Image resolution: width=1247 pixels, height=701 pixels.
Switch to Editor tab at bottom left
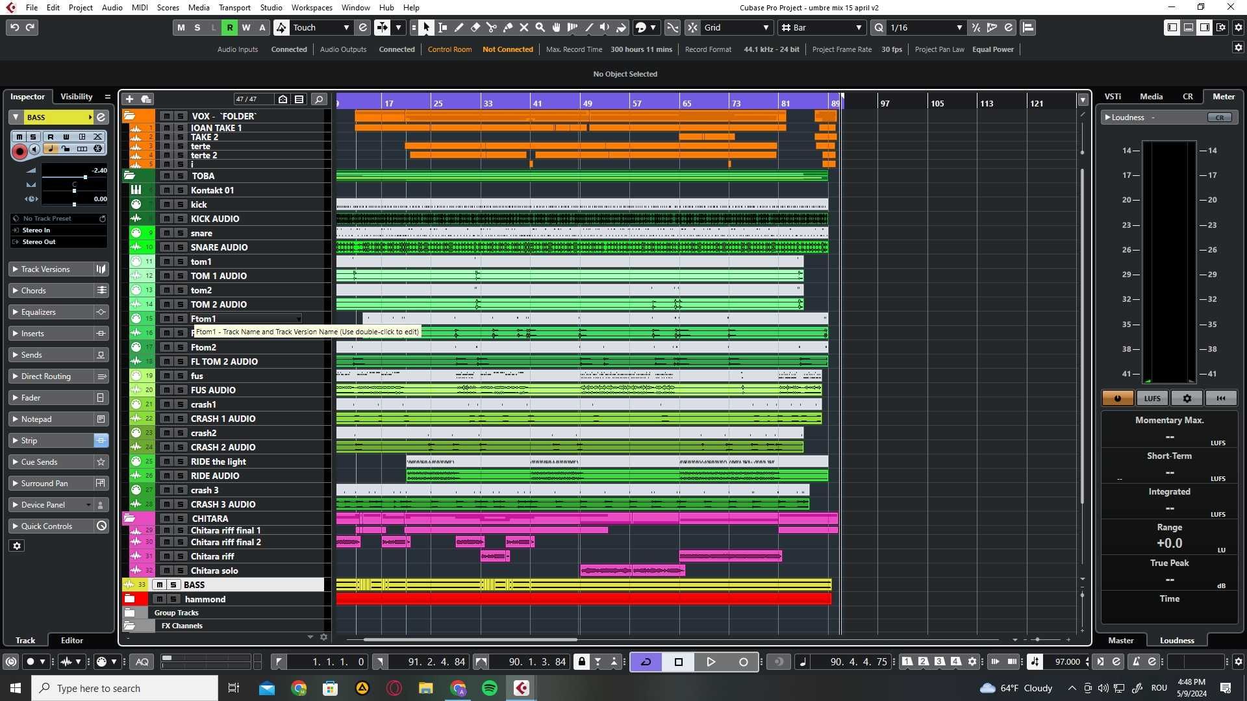tap(71, 641)
